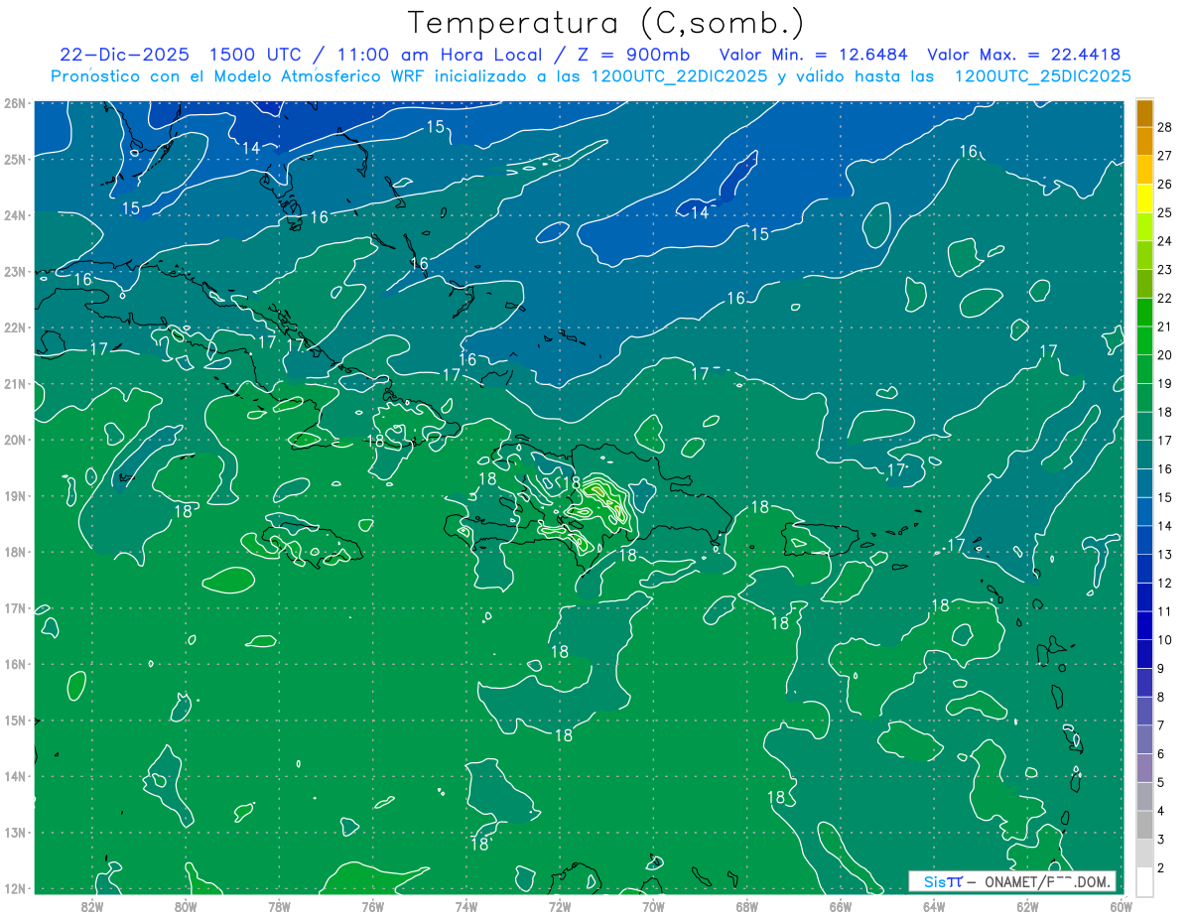Click the 25N latitude label

[x=15, y=159]
